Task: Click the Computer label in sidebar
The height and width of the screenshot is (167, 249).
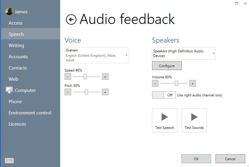Action: click(25, 90)
